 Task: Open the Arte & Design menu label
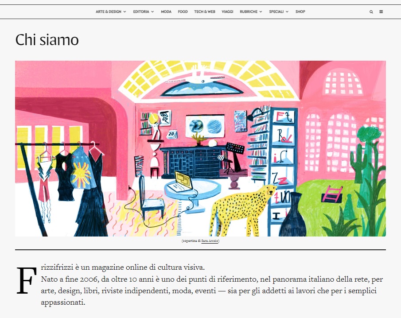click(x=109, y=12)
